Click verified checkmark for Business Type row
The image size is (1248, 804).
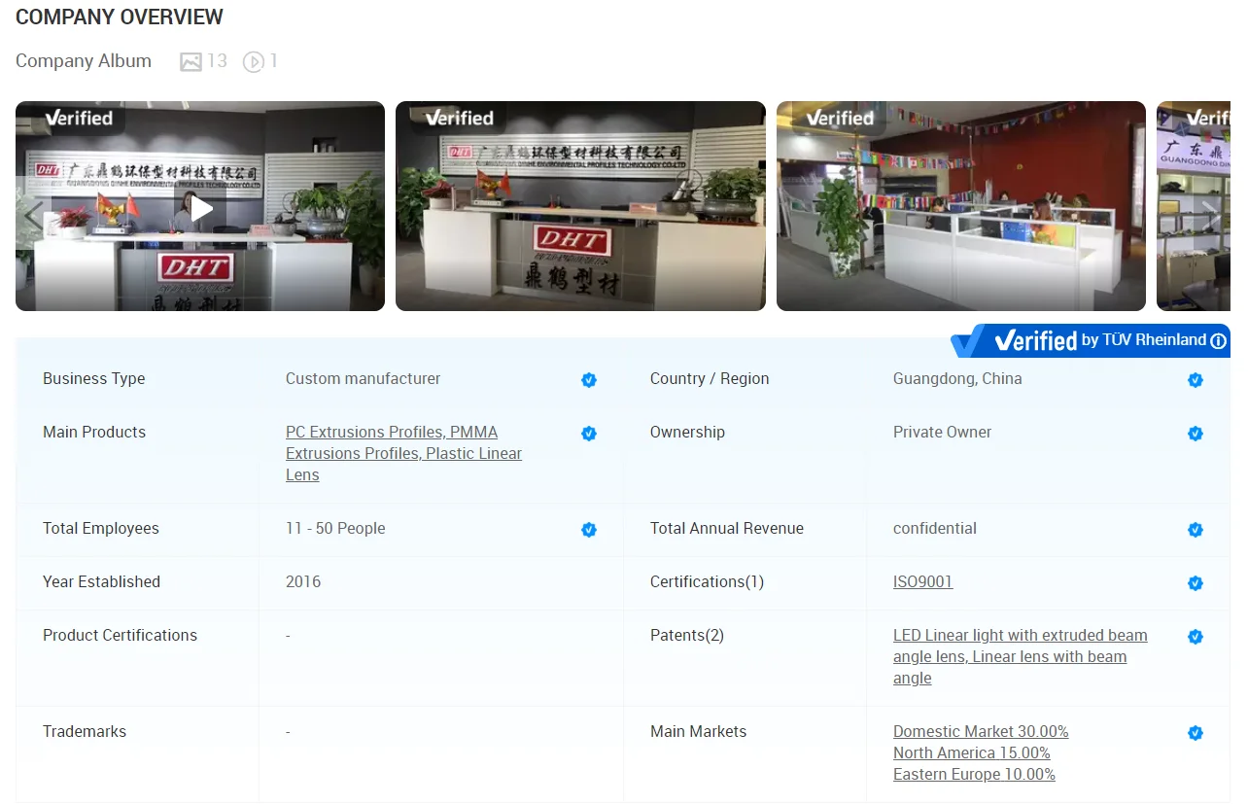click(x=589, y=380)
